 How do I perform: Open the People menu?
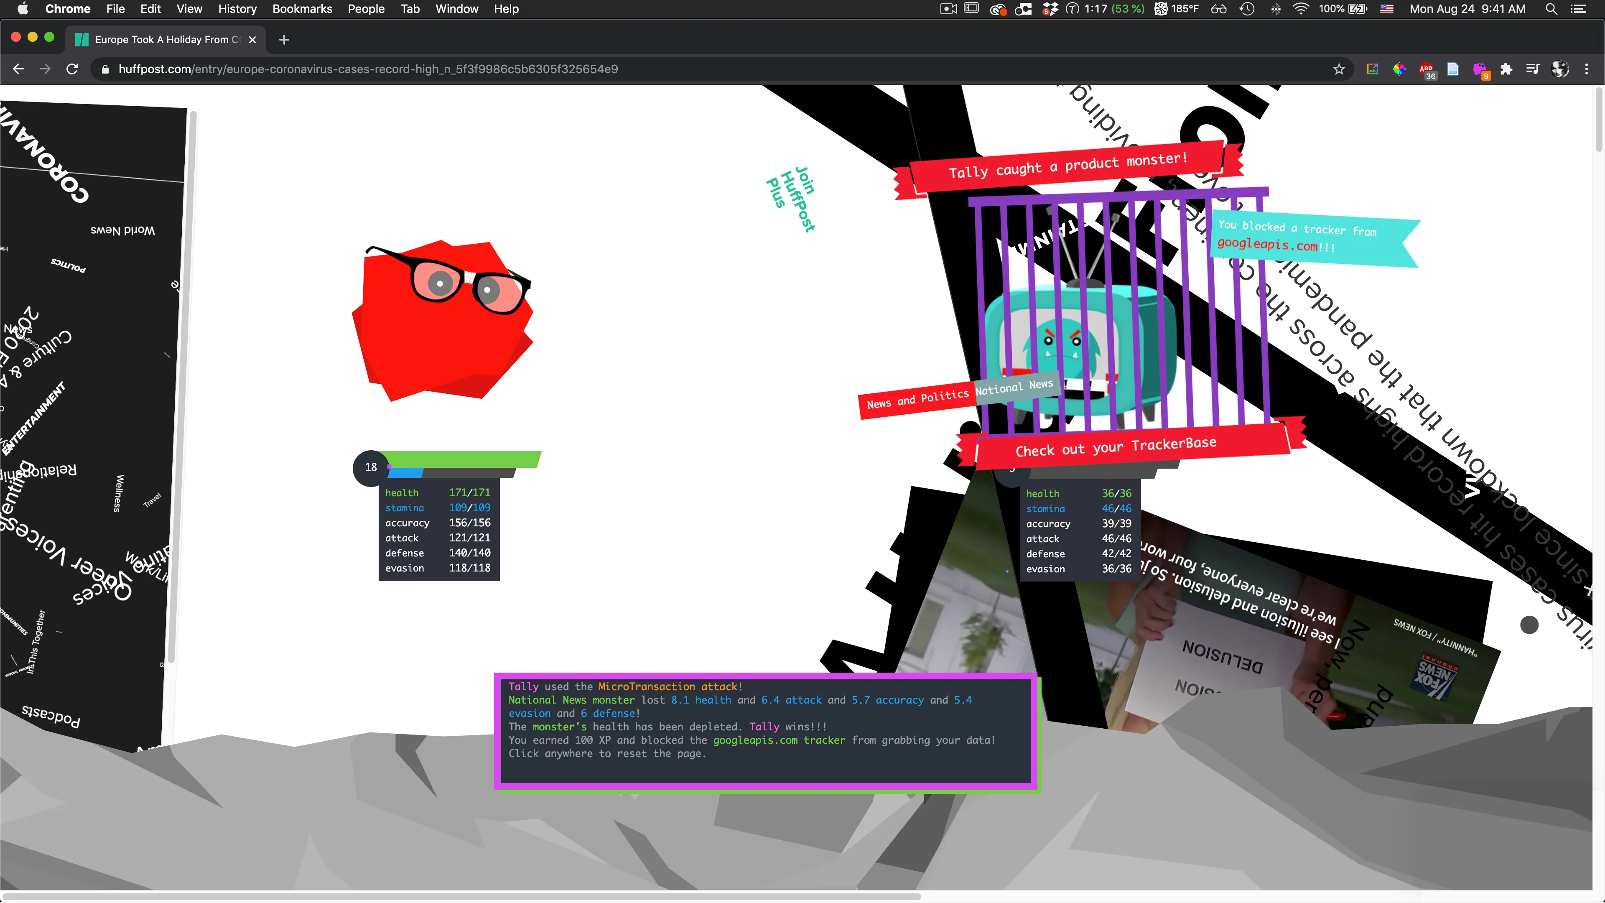coord(367,9)
